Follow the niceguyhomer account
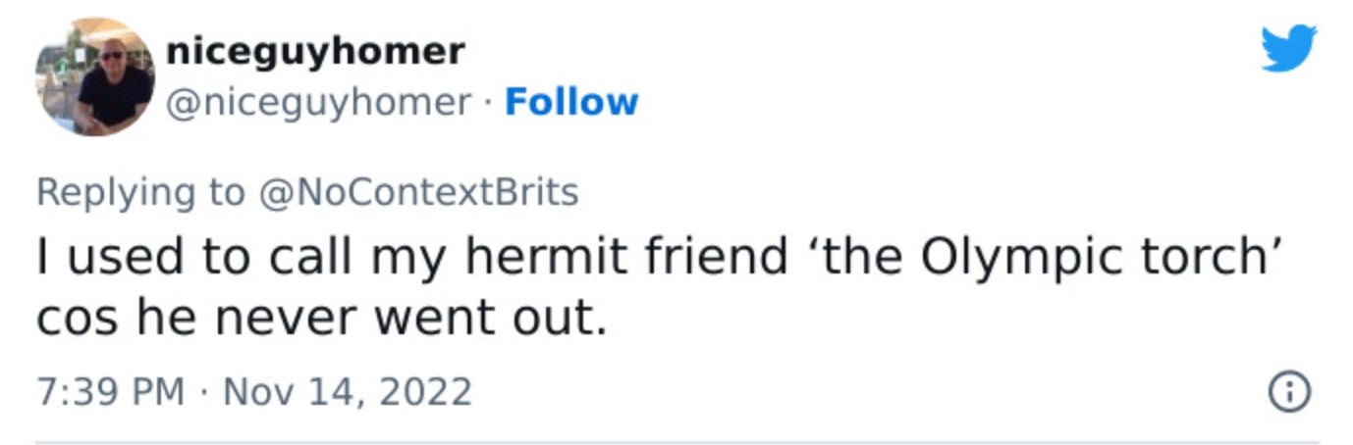This screenshot has height=445, width=1353. point(570,102)
